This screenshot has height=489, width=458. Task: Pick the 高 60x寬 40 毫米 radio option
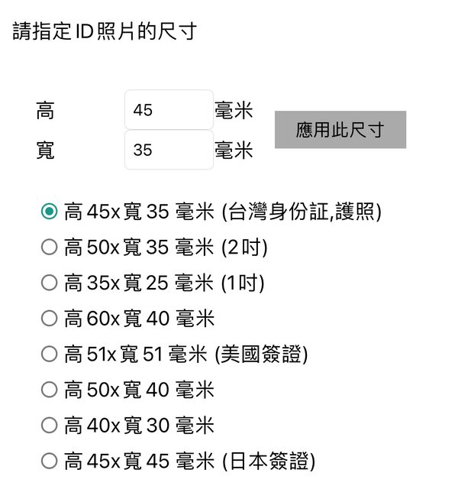point(49,319)
